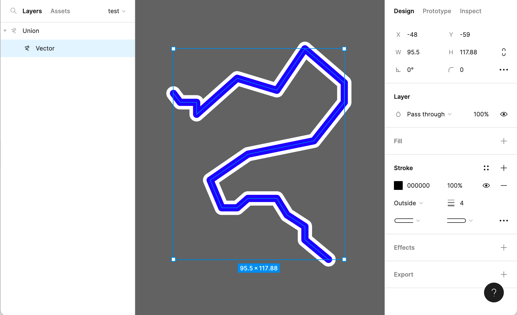
Task: Select the Vector layer
Action: [x=68, y=48]
